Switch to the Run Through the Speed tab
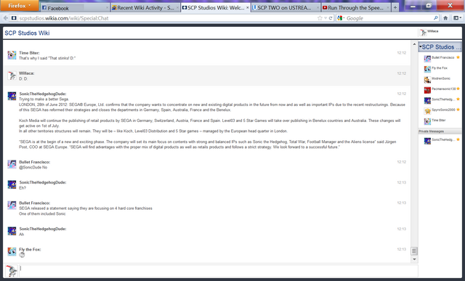Image resolution: width=465 pixels, height=281 pixels. tap(356, 8)
